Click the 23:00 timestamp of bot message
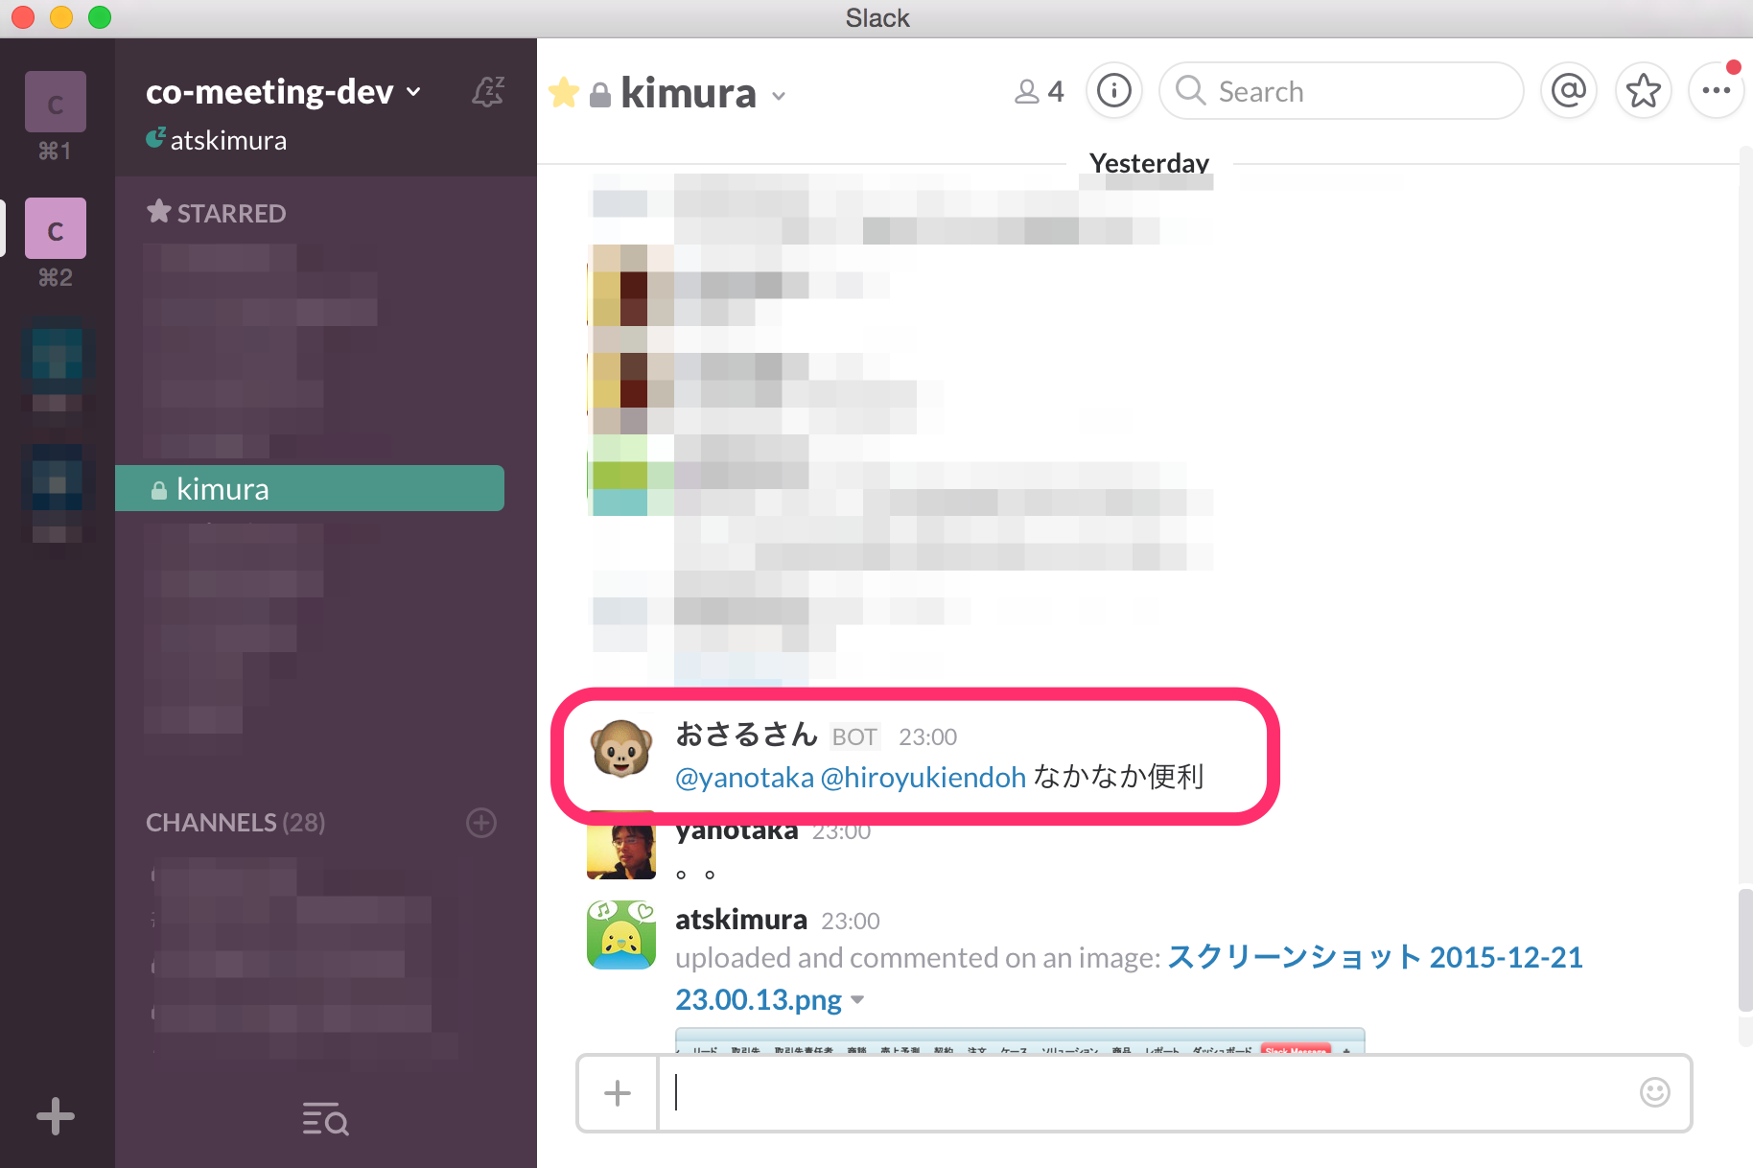Screen dimensions: 1753x1168 click(927, 736)
